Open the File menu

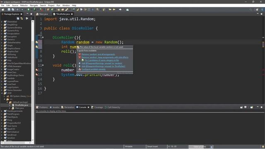(2, 5)
